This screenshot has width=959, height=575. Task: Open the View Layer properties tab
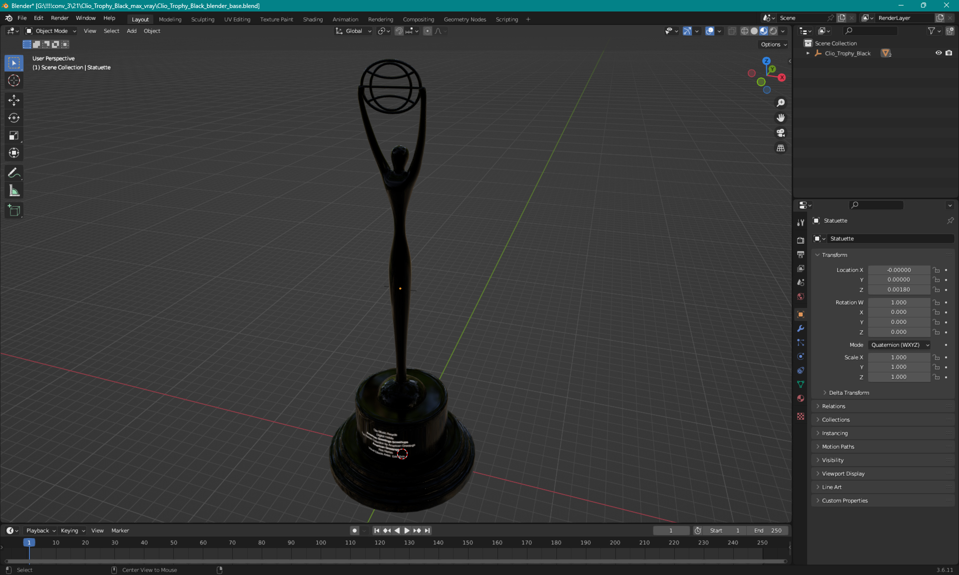coord(801,269)
